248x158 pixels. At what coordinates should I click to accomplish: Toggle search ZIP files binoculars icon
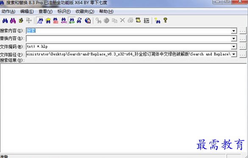(72, 21)
